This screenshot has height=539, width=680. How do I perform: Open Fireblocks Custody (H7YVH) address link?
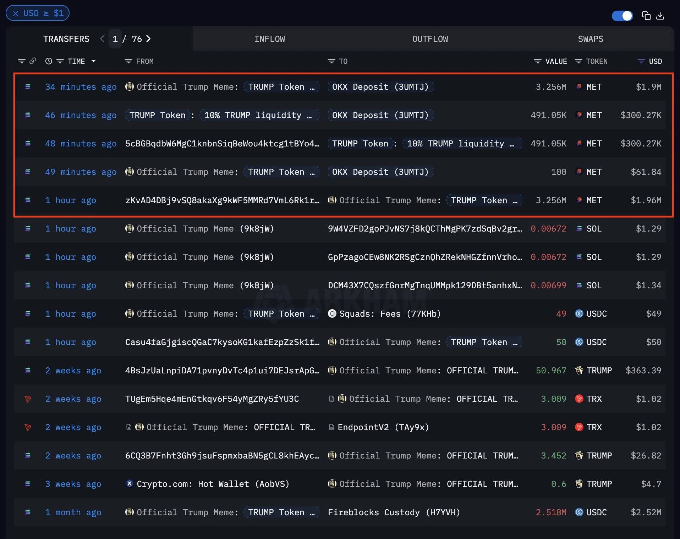[394, 512]
